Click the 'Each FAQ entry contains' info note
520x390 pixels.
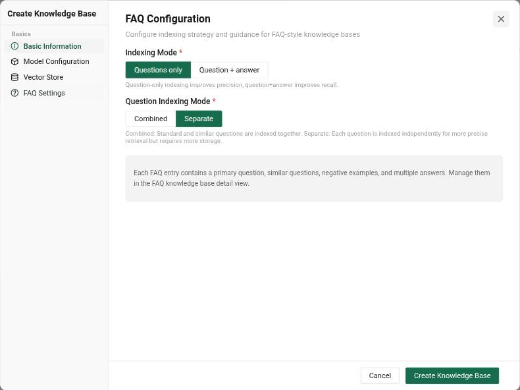tap(314, 179)
